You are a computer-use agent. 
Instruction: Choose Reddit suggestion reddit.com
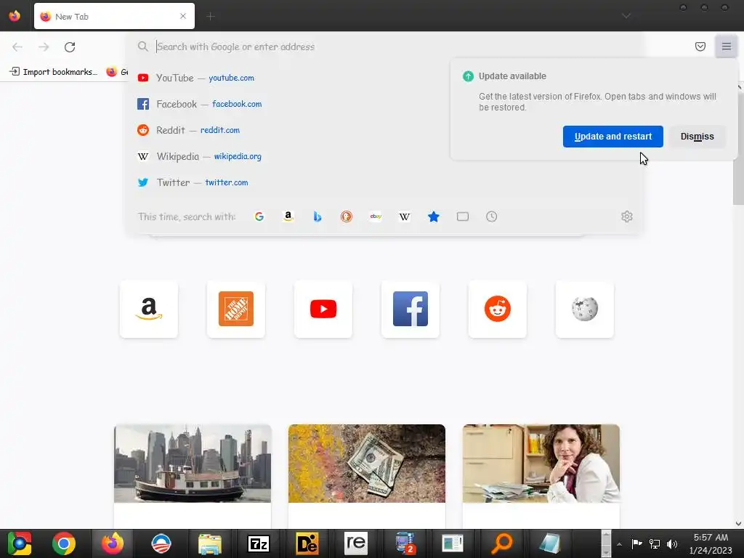385,130
